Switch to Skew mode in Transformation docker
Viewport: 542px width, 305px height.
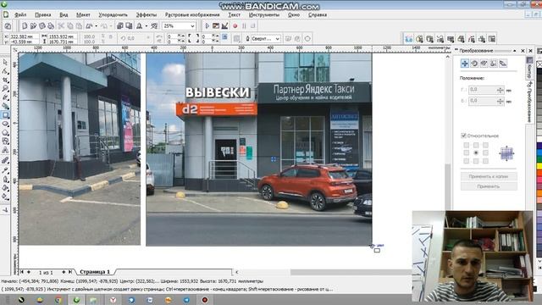coord(502,64)
